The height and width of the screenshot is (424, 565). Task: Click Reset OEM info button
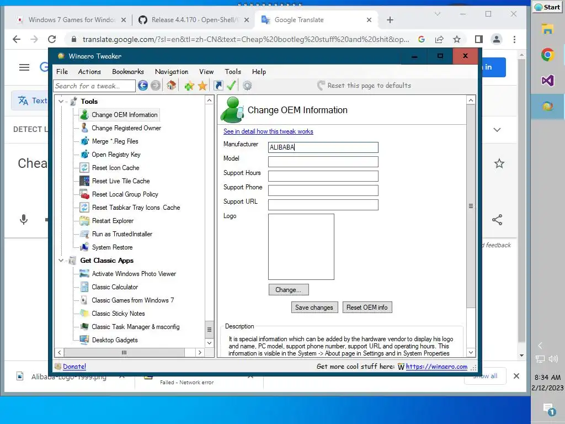pos(367,307)
